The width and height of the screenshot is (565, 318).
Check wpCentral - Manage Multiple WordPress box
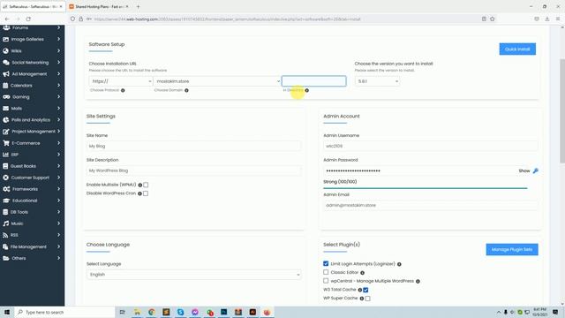(x=326, y=281)
